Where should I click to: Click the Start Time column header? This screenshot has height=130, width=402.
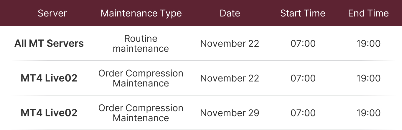(303, 13)
